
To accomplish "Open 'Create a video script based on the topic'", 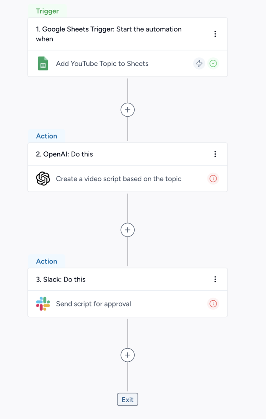I will click(x=119, y=179).
